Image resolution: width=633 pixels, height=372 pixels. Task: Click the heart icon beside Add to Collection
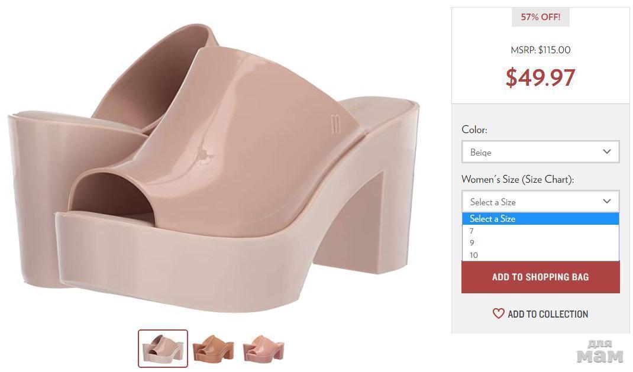coord(499,314)
